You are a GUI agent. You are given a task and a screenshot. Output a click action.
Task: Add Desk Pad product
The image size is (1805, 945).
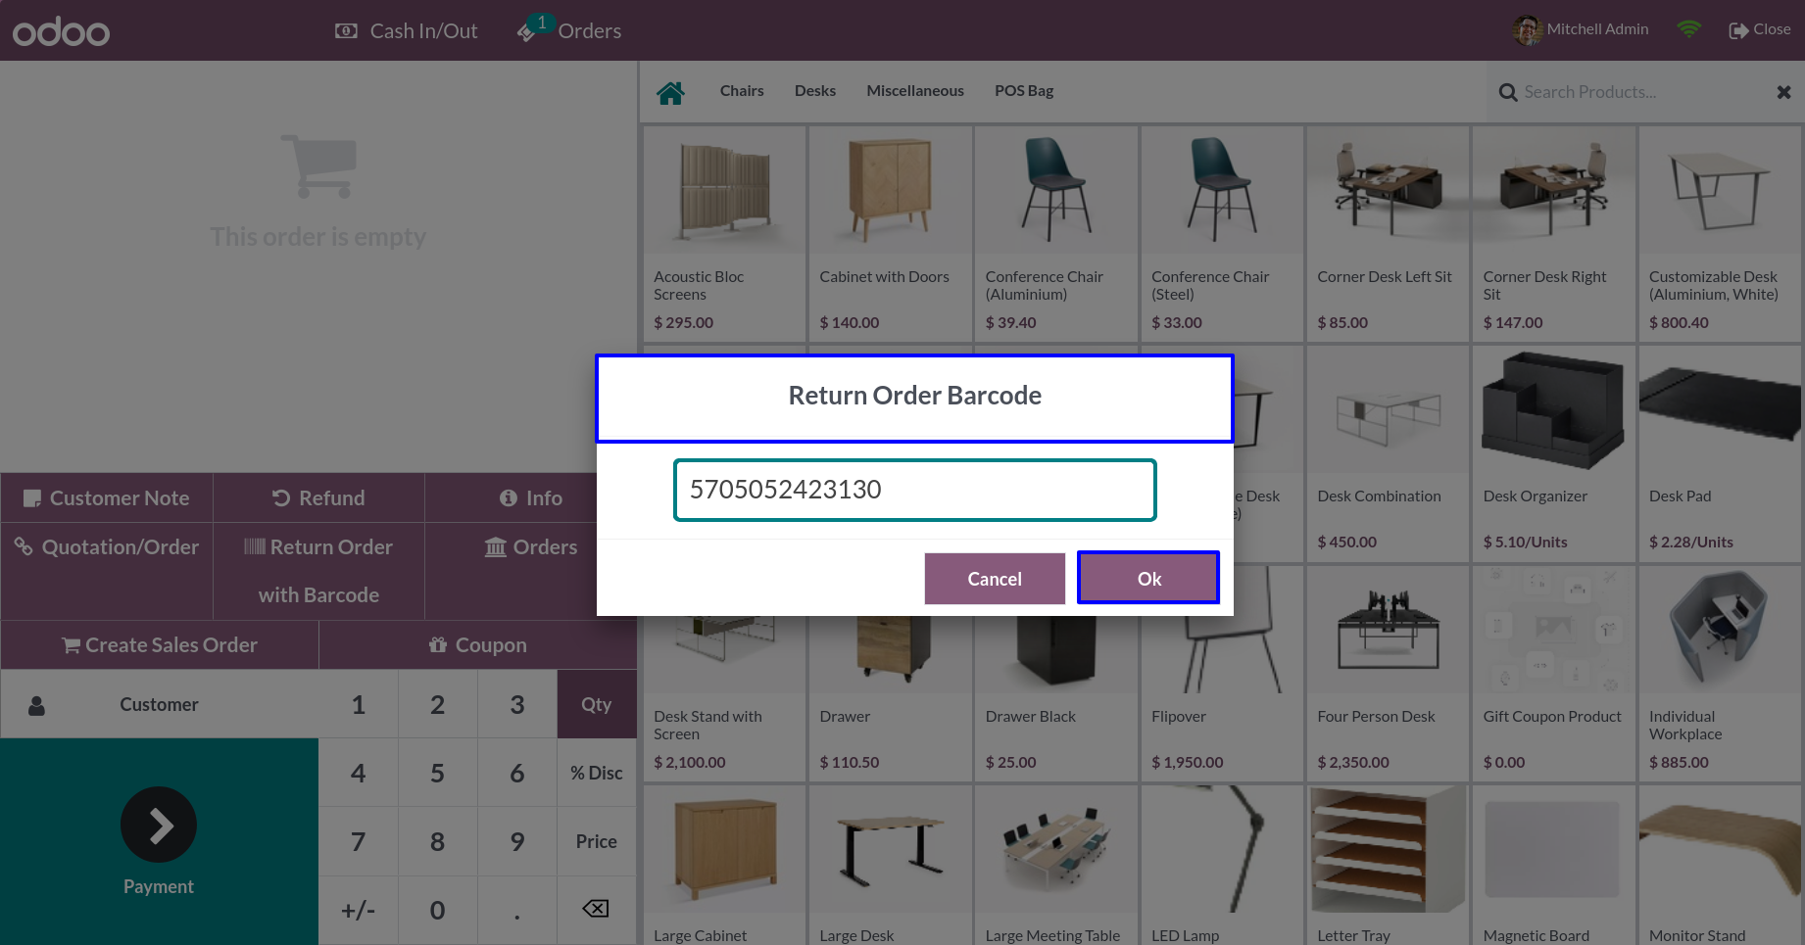[1720, 453]
